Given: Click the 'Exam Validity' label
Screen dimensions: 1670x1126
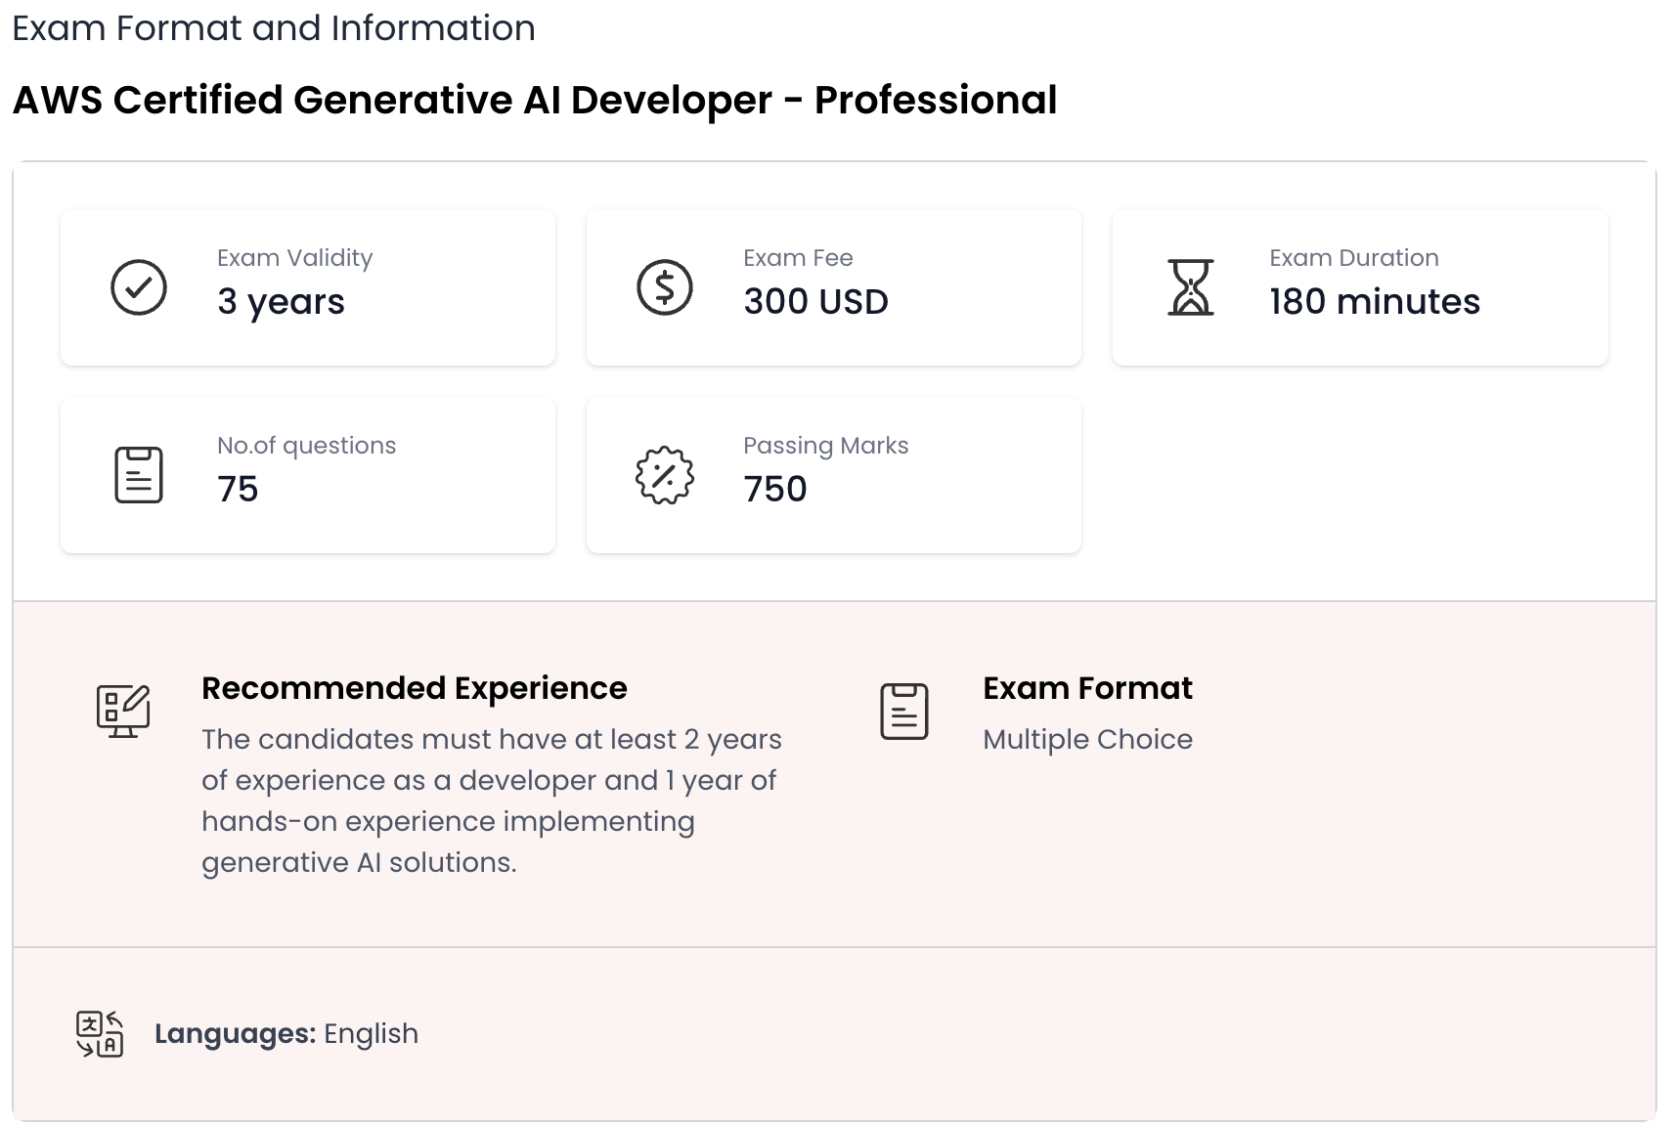Looking at the screenshot, I should click(294, 258).
